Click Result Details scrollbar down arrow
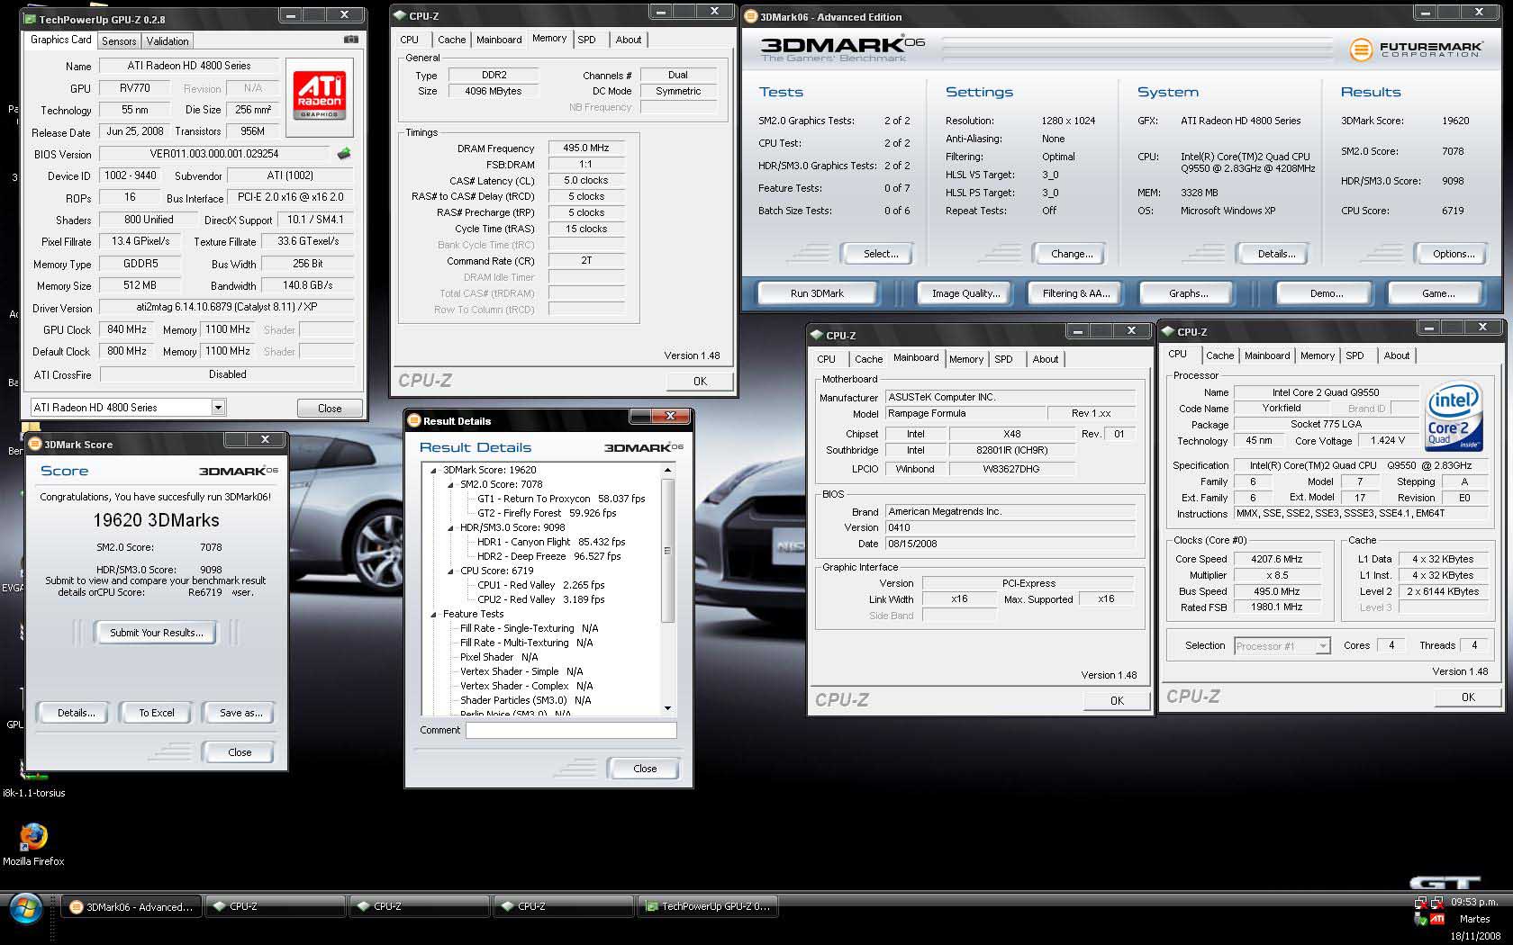1513x945 pixels. point(667,708)
